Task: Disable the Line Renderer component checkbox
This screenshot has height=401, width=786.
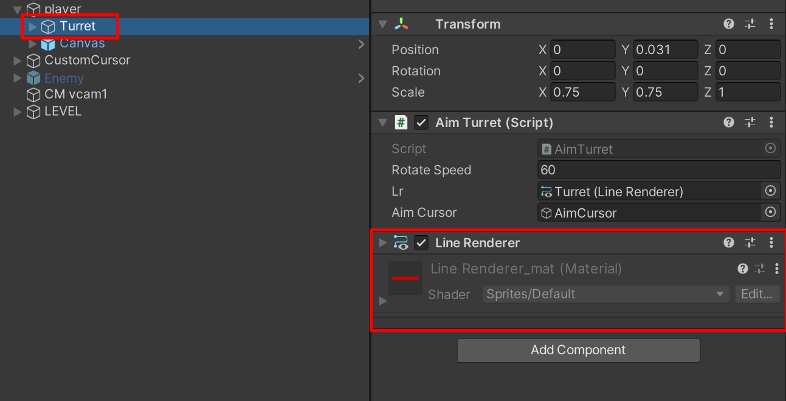Action: click(421, 242)
